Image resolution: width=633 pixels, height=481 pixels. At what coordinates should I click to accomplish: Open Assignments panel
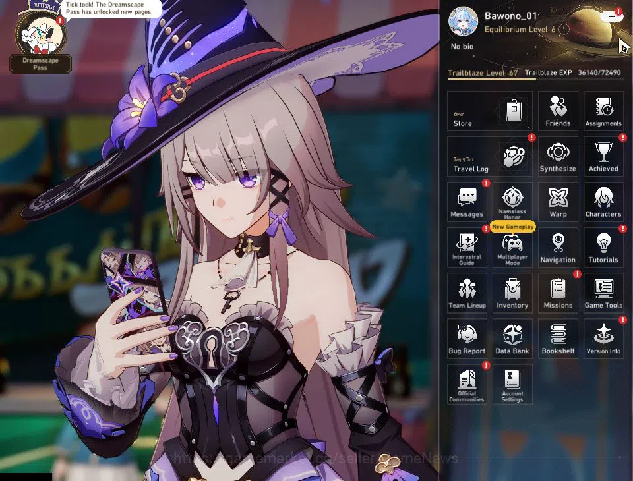click(603, 111)
